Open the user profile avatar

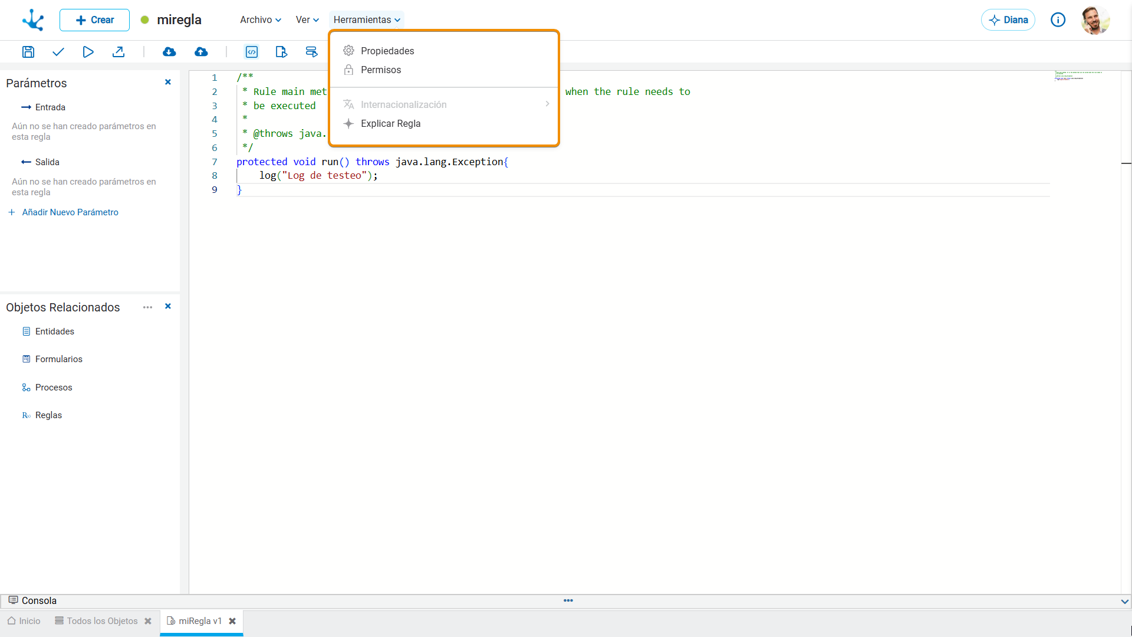click(x=1095, y=20)
